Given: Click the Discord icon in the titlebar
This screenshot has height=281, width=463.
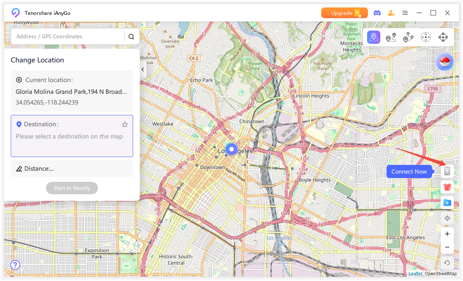Looking at the screenshot, I should (x=377, y=13).
